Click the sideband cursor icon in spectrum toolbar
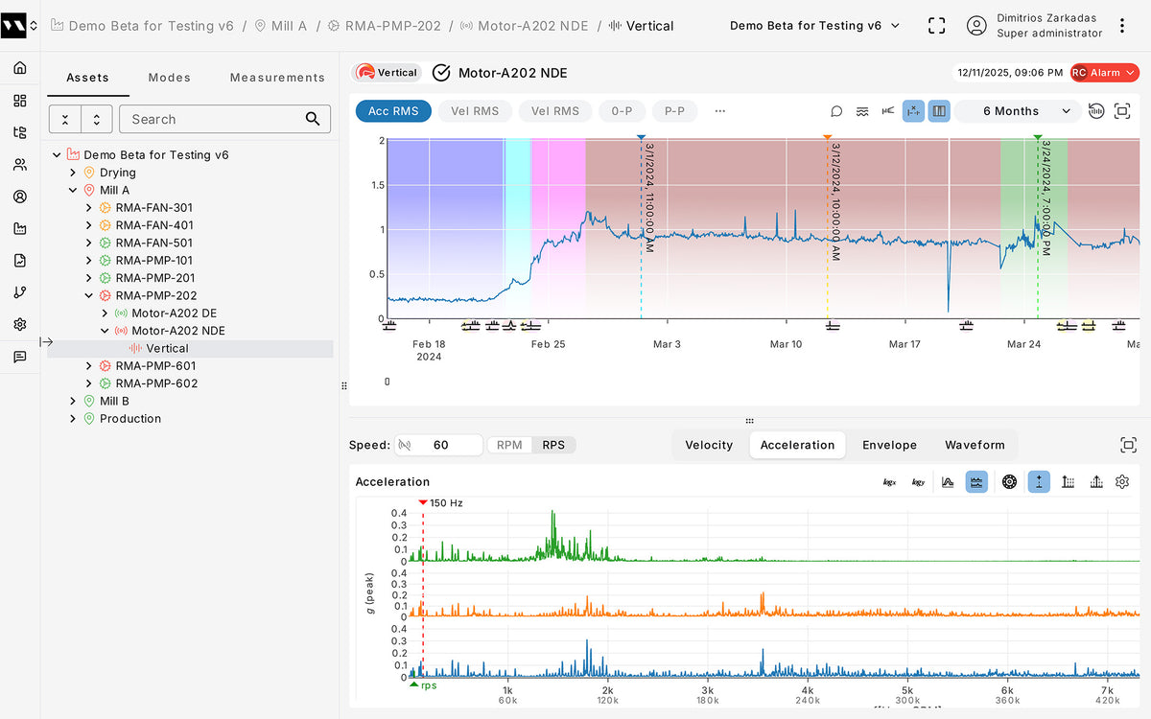This screenshot has height=719, width=1151. tap(1068, 482)
